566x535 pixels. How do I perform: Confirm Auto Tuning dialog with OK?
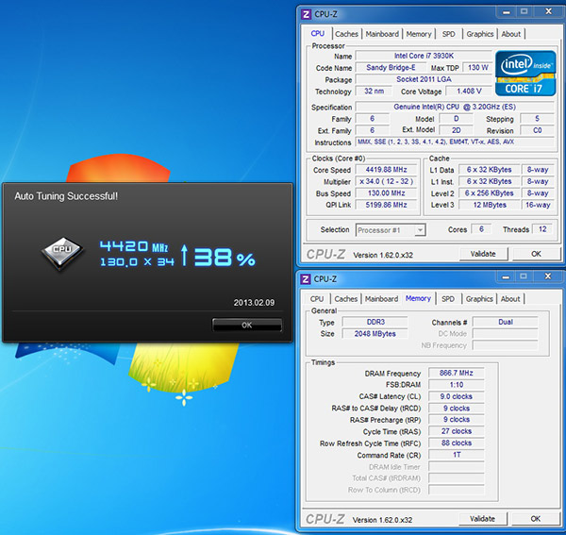[247, 325]
